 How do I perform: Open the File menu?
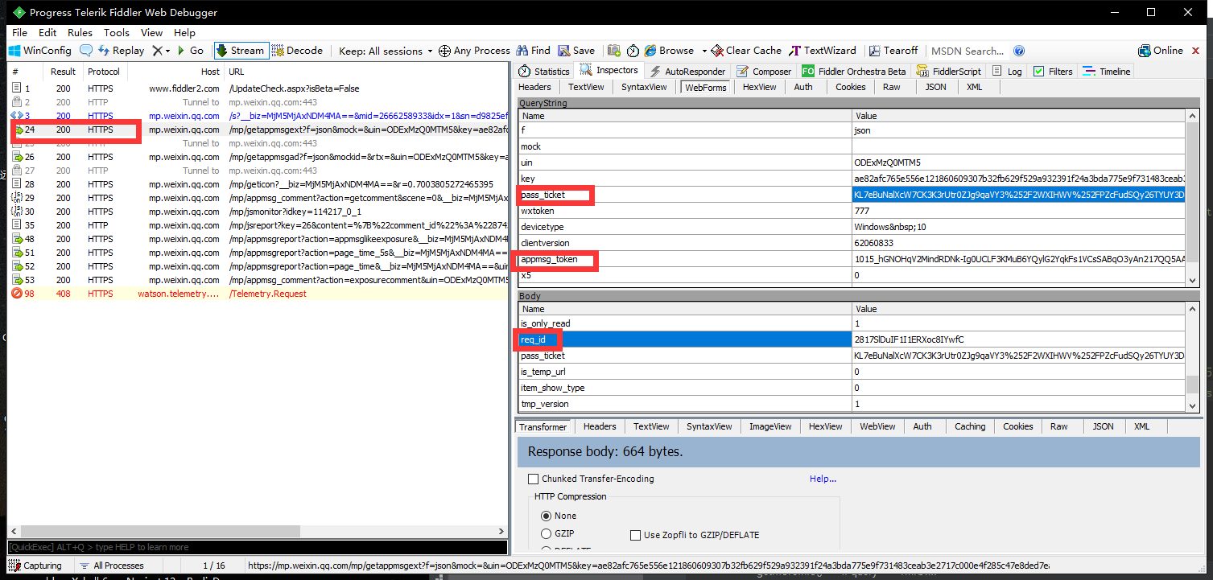[x=19, y=33]
